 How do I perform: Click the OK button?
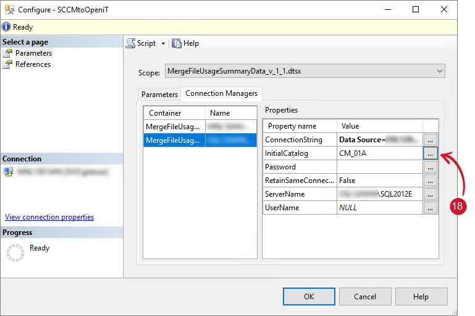pyautogui.click(x=309, y=297)
